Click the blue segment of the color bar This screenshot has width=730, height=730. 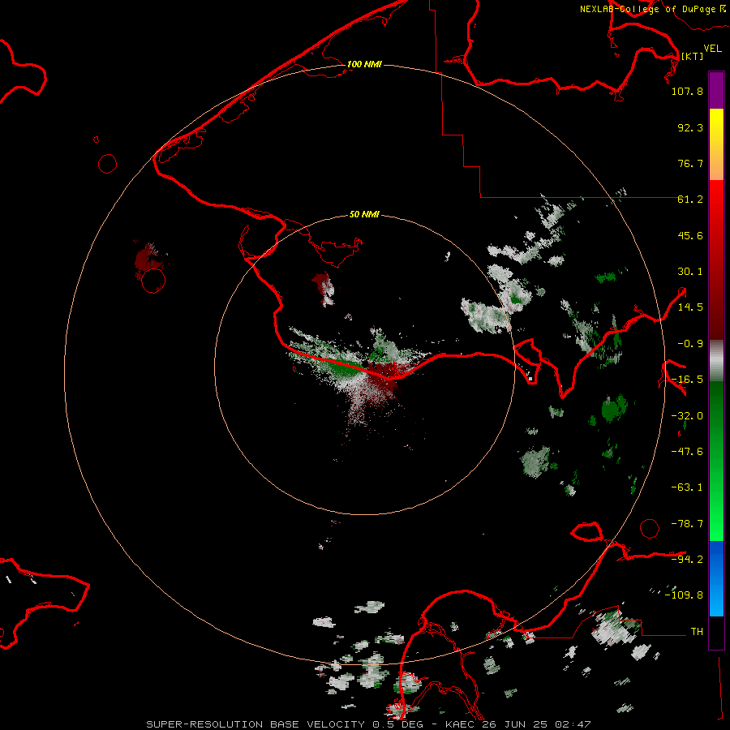pyautogui.click(x=716, y=578)
